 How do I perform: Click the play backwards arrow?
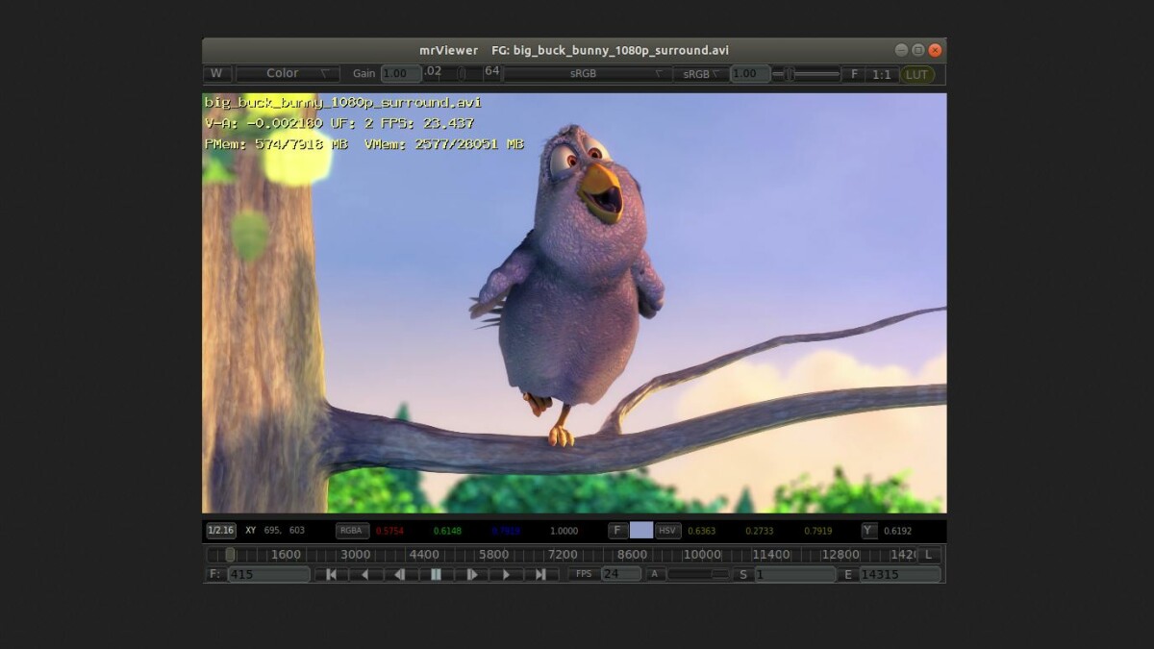click(365, 574)
